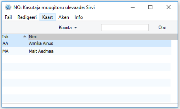Open the Kaart menu

[x=47, y=17]
